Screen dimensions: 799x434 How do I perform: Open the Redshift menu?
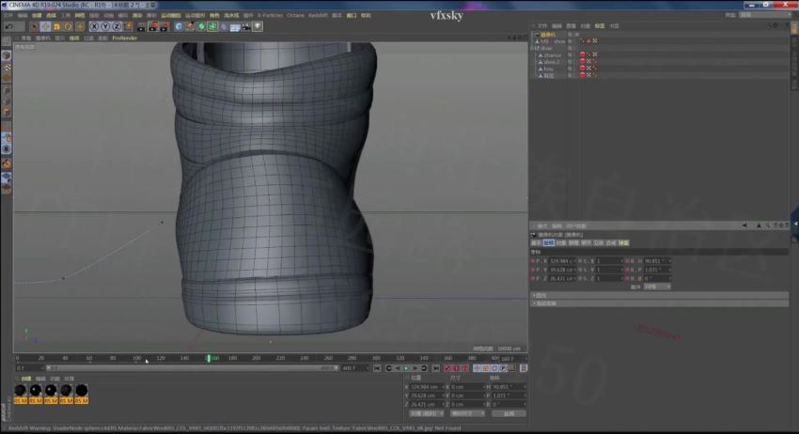coord(318,15)
